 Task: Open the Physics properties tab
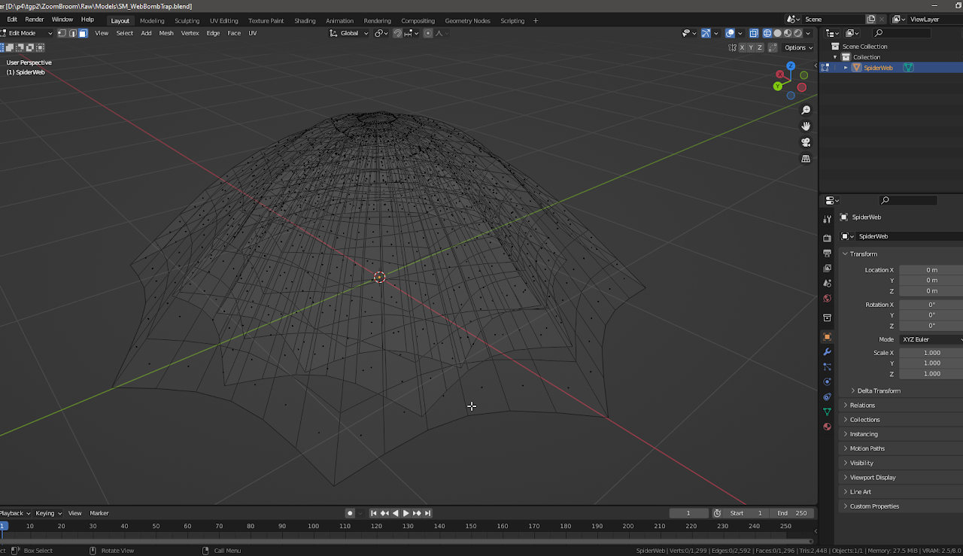click(x=827, y=382)
